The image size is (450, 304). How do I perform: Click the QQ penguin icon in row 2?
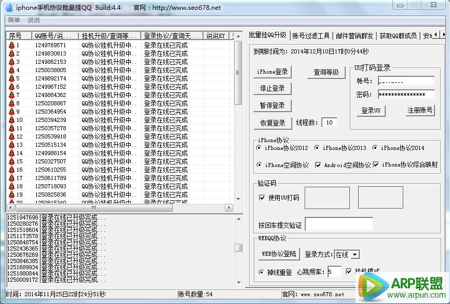point(12,53)
